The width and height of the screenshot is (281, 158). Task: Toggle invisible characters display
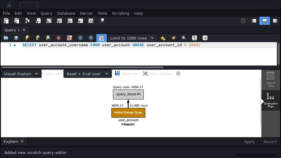click(x=194, y=38)
